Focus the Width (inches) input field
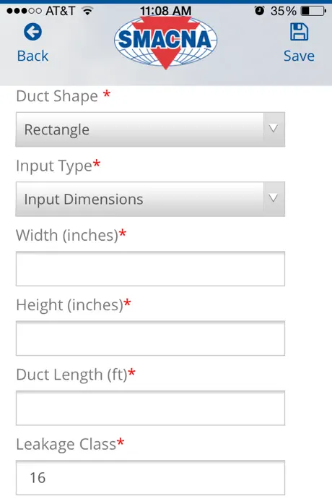The height and width of the screenshot is (499, 332). [x=150, y=268]
